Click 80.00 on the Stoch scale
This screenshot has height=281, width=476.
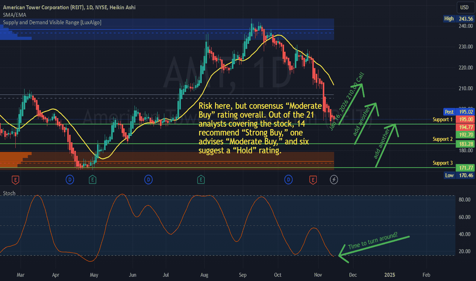[x=464, y=200]
